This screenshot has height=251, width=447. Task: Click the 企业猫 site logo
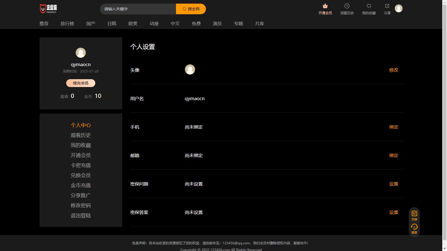click(48, 9)
